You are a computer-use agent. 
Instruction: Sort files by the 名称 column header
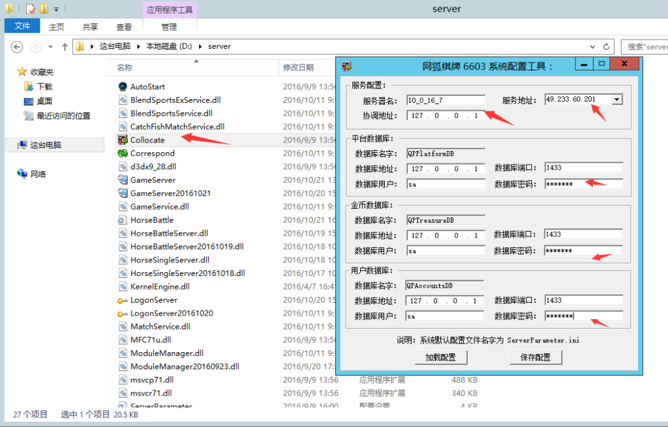click(x=125, y=68)
